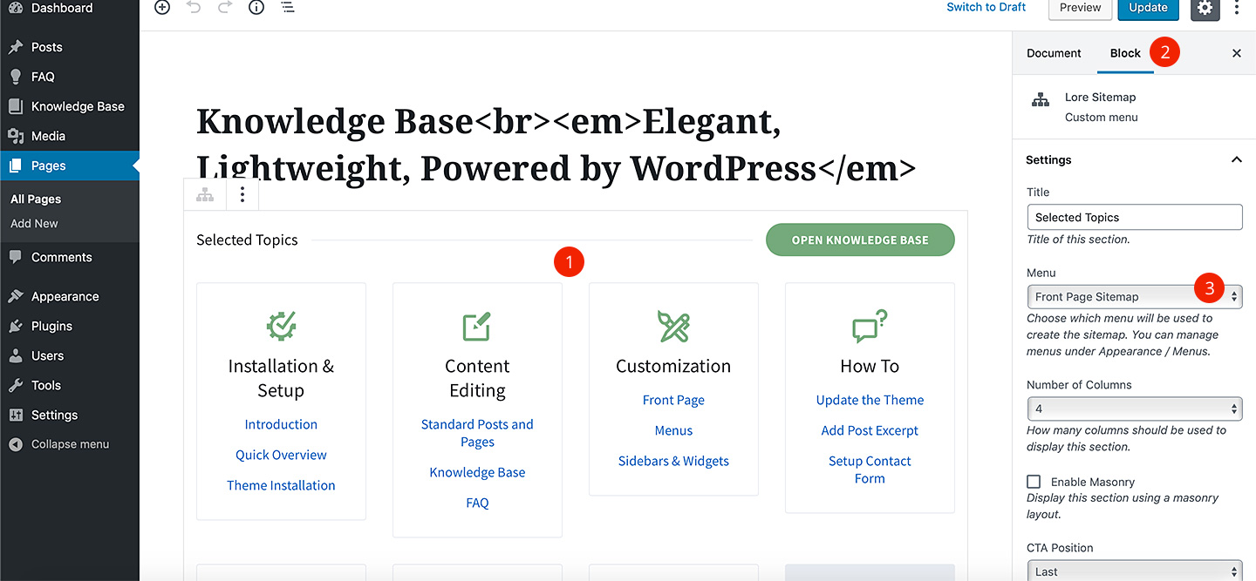
Task: Open Pages menu item
Action: [x=70, y=166]
